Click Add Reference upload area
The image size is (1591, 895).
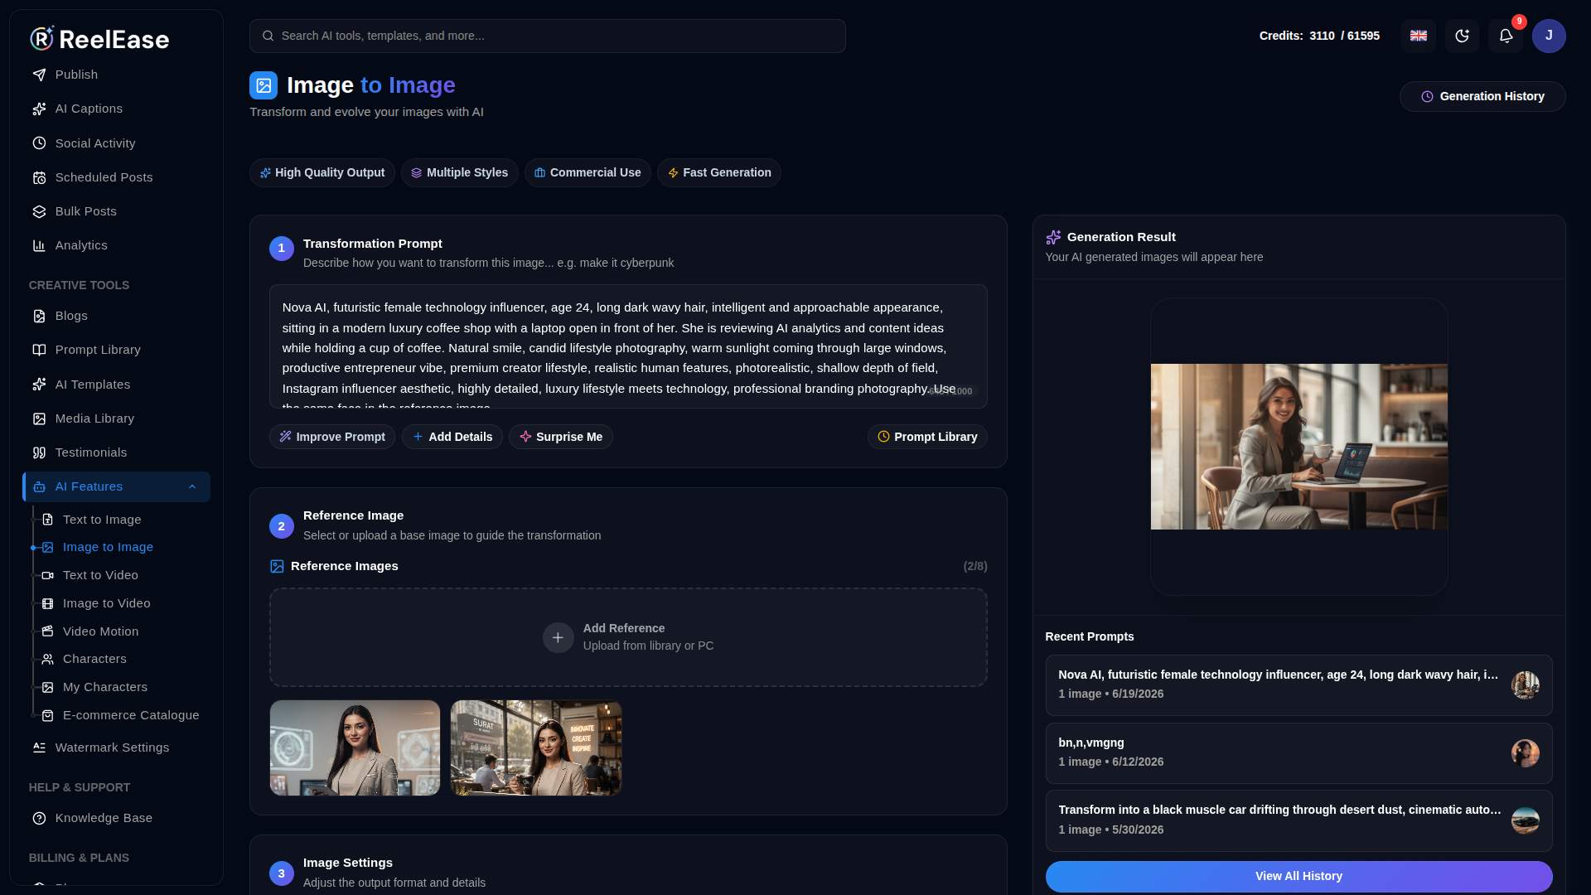click(x=628, y=637)
